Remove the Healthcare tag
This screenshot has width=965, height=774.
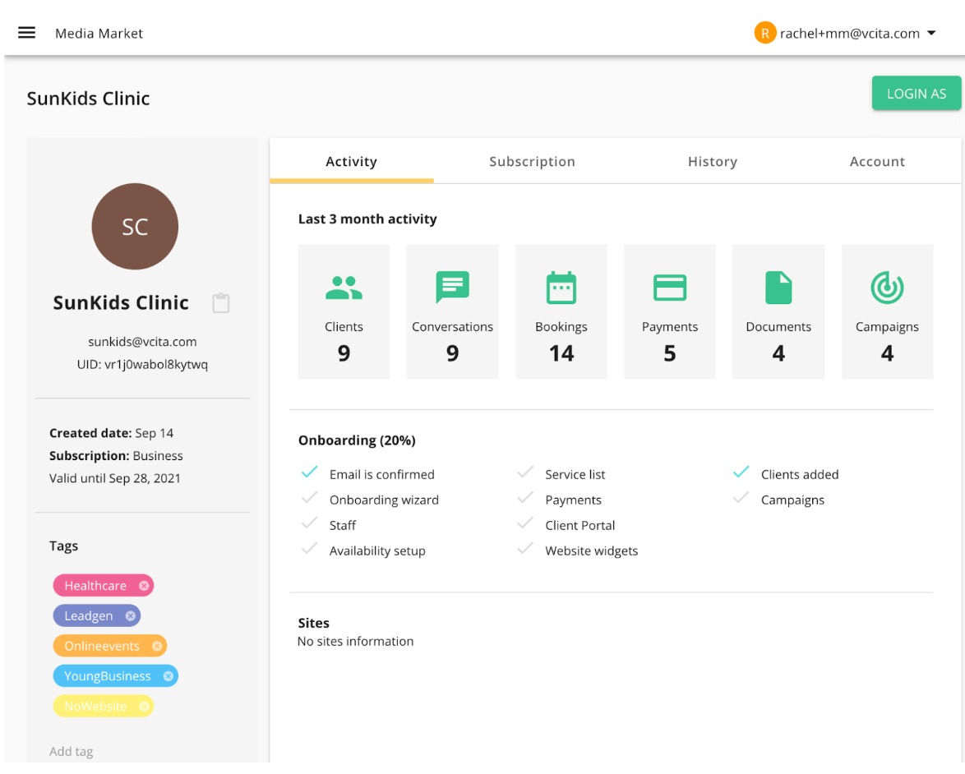144,586
